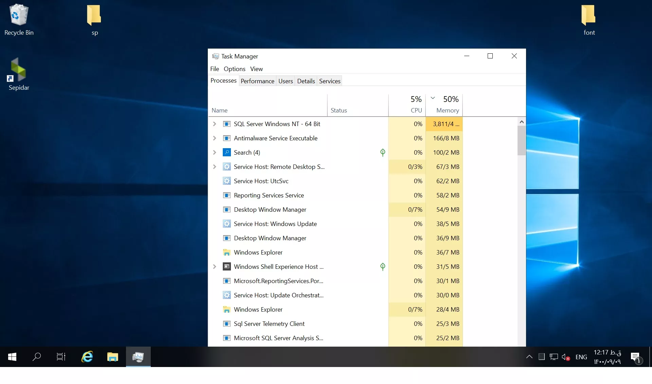Screen dimensions: 652x384
Task: Expand Service Host: Remote Desktop row
Action: pos(215,167)
